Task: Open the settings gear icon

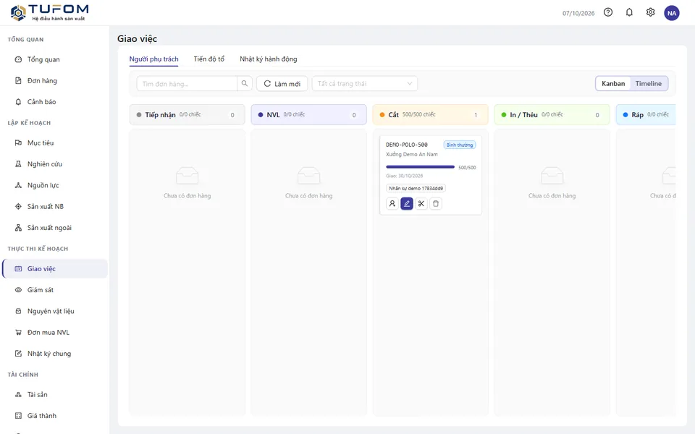Action: pyautogui.click(x=650, y=12)
